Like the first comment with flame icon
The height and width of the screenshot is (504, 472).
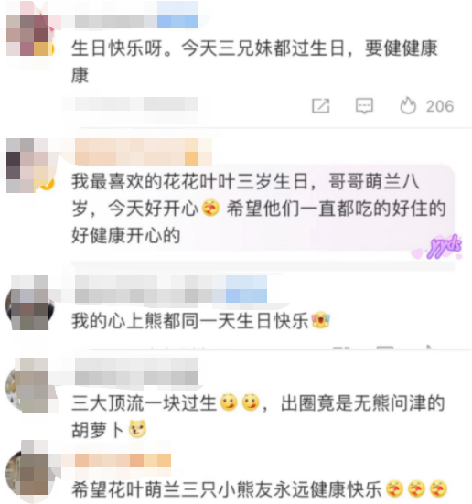pos(408,105)
